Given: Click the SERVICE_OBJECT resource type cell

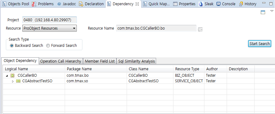Looking at the screenshot, I should click(x=189, y=81).
